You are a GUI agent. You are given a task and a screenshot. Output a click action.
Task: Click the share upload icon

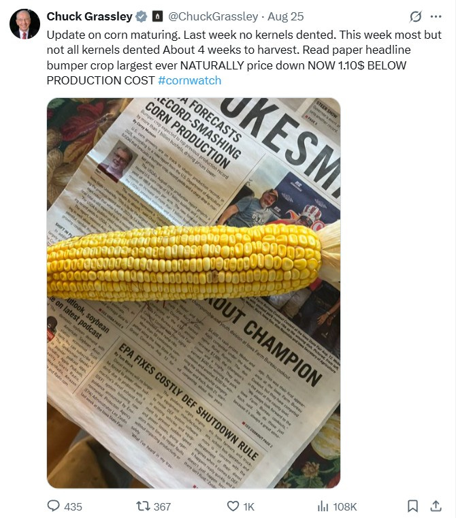[x=436, y=506]
